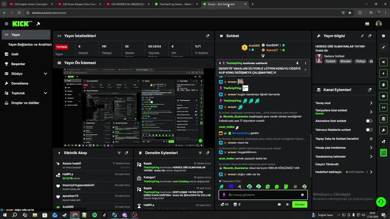Open Spotify from Windows taskbar
Screen dimensions: 390x219
pos(94,215)
